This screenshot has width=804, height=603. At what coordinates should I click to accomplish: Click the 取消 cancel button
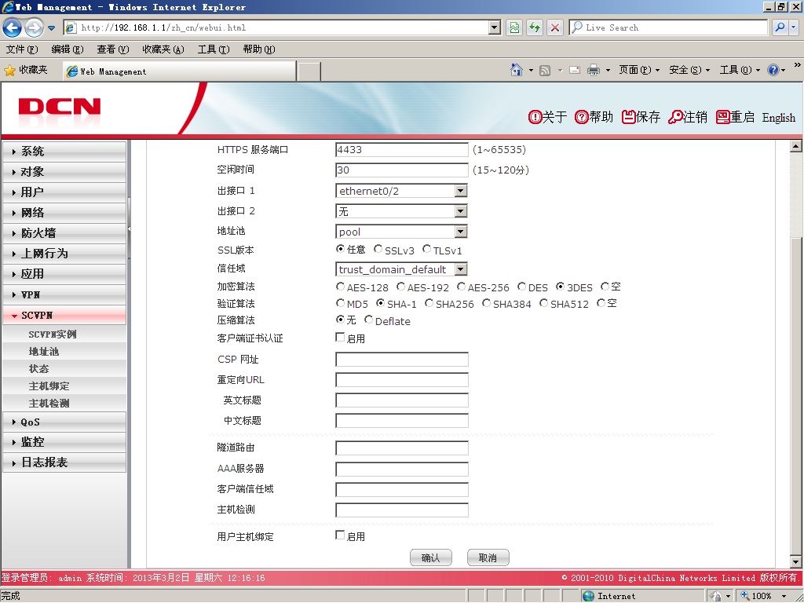click(488, 558)
